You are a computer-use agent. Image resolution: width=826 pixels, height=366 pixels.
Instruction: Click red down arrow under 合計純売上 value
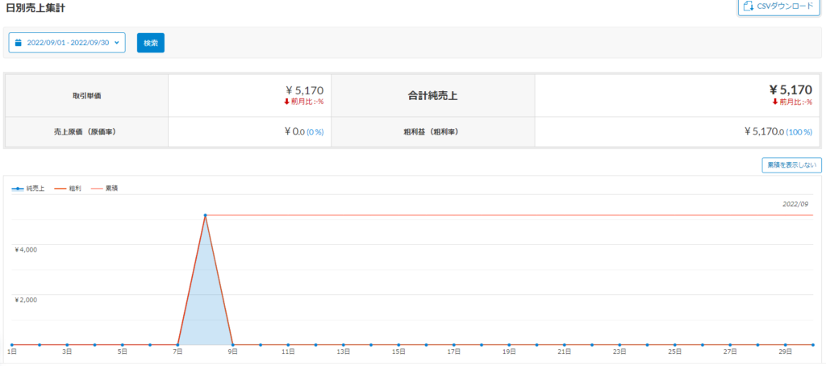[x=775, y=102]
